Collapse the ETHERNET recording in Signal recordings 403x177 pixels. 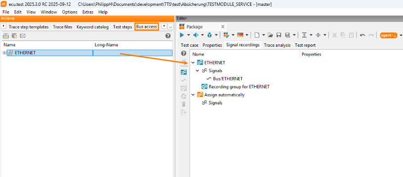pos(193,62)
